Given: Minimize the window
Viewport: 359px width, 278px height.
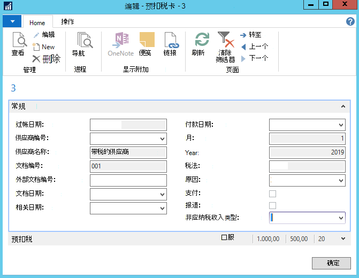Looking at the screenshot, I should pyautogui.click(x=311, y=5).
